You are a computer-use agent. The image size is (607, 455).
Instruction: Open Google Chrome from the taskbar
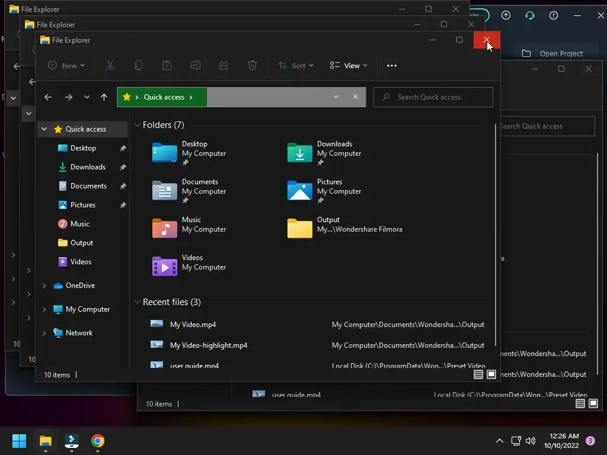(x=98, y=441)
